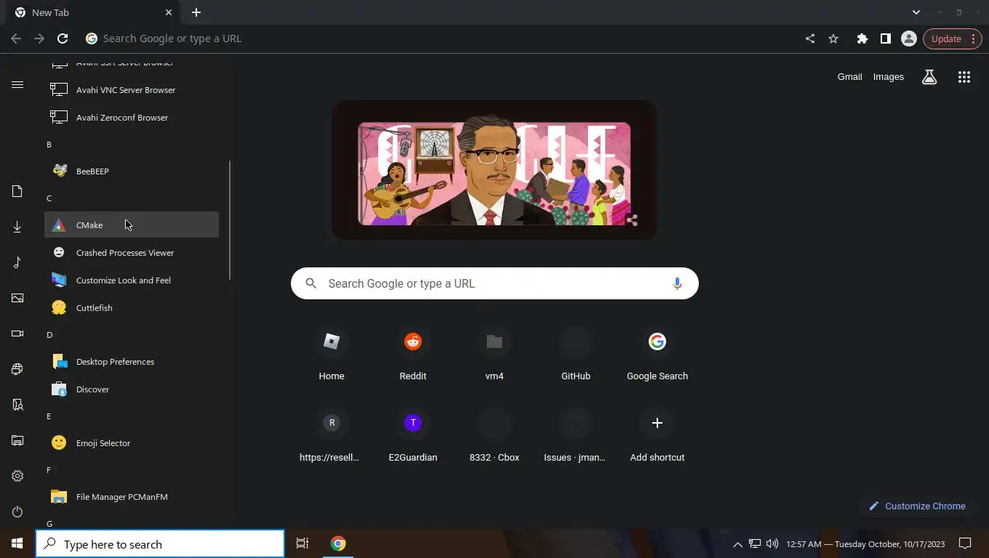This screenshot has height=558, width=989.
Task: Click the volume speaker tray icon
Action: (772, 543)
